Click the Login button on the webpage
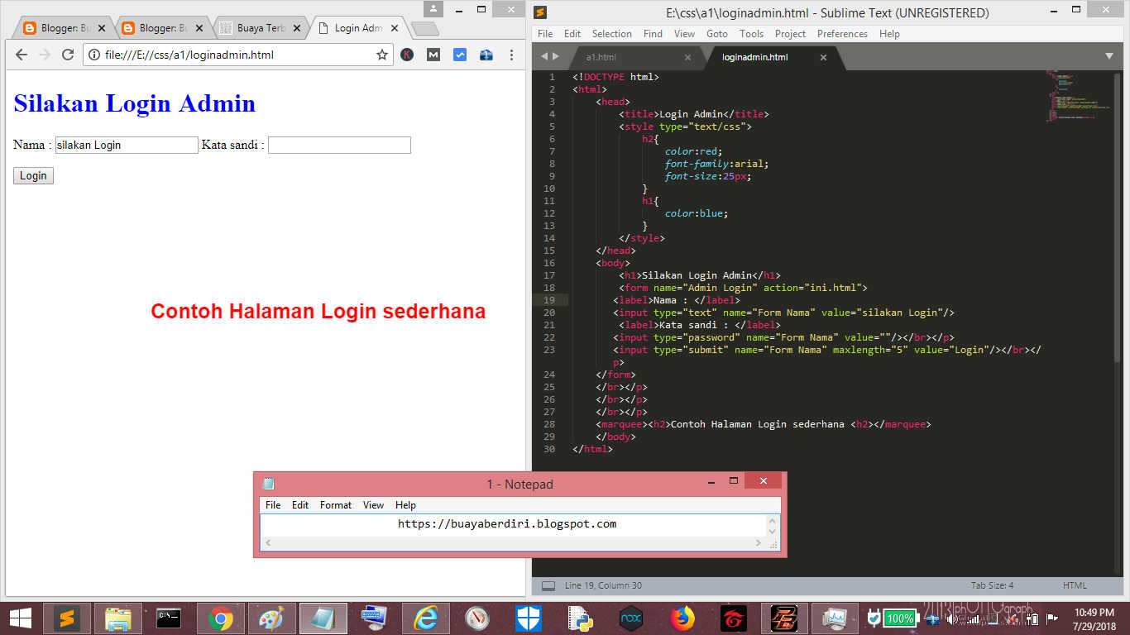The width and height of the screenshot is (1130, 635). point(32,175)
